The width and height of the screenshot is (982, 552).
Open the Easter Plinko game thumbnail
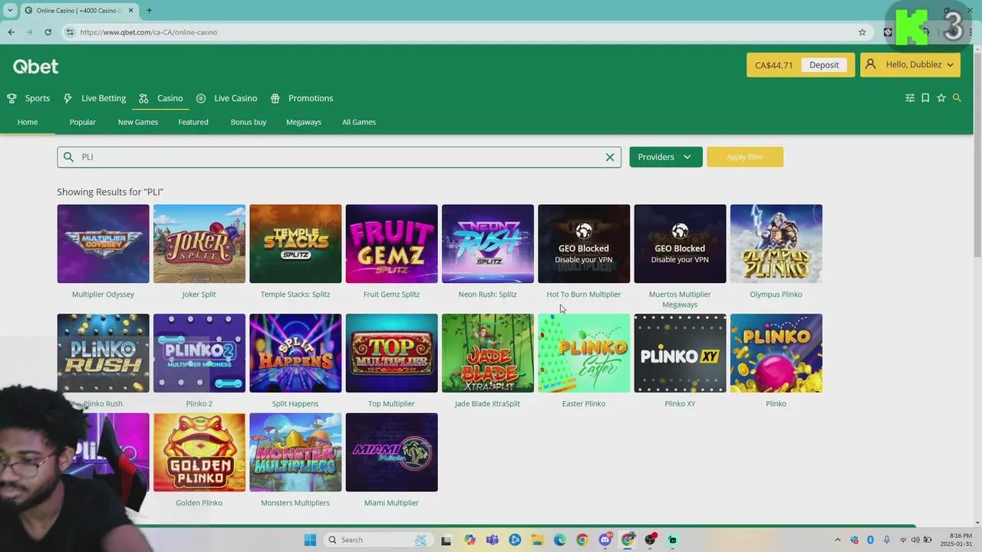584,353
